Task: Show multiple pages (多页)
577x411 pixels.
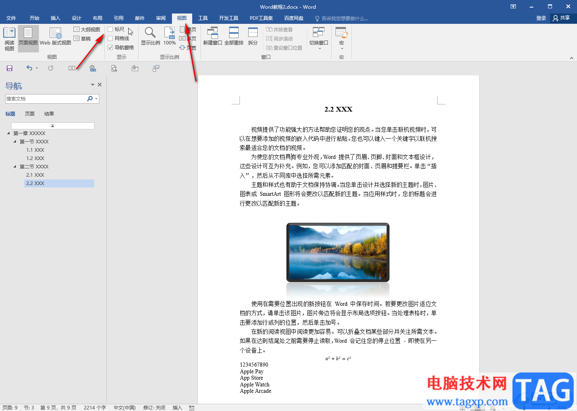Action: click(187, 39)
